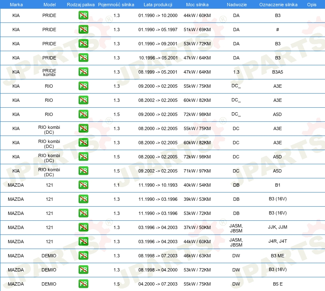Click fuel icon in RIO kombi 60kW row
The height and width of the screenshot is (291, 325).
point(83,143)
